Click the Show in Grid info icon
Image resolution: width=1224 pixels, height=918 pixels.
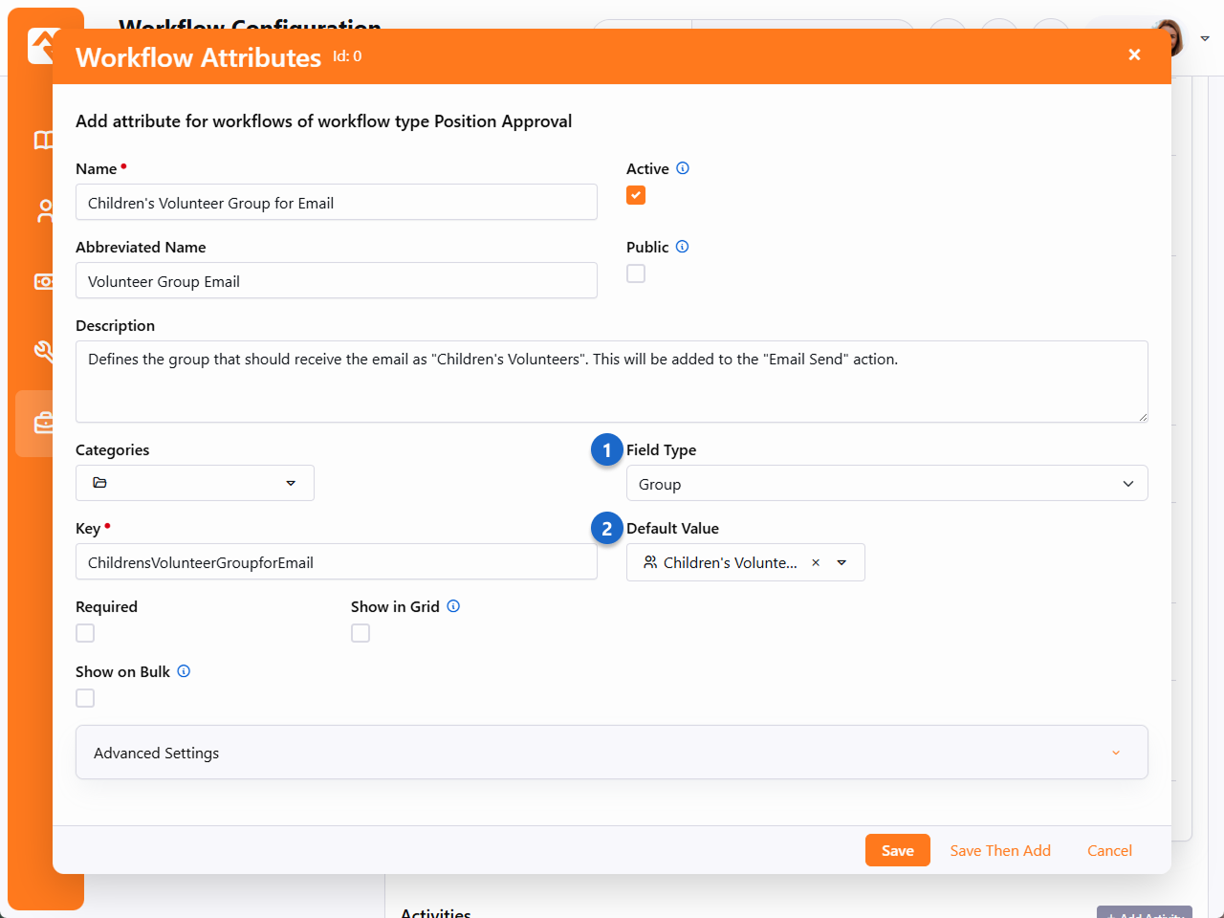point(453,606)
